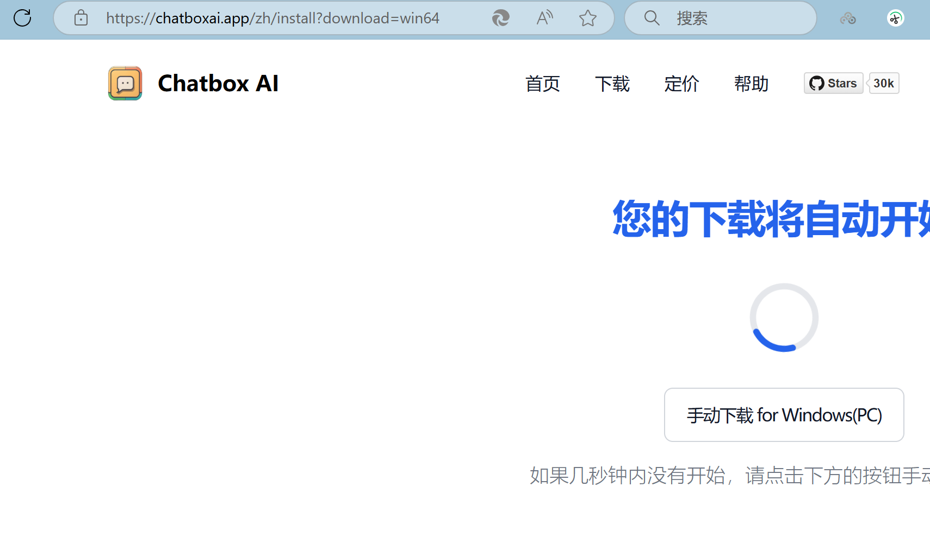Click the download loading spinner
This screenshot has height=556, width=930.
(784, 317)
